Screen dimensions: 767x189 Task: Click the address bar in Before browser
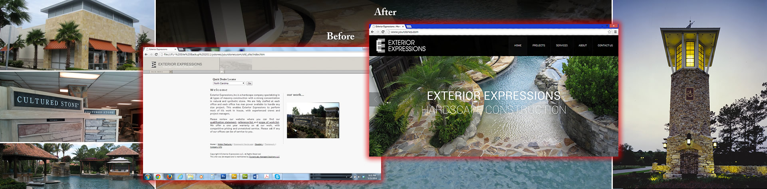[x=264, y=54]
